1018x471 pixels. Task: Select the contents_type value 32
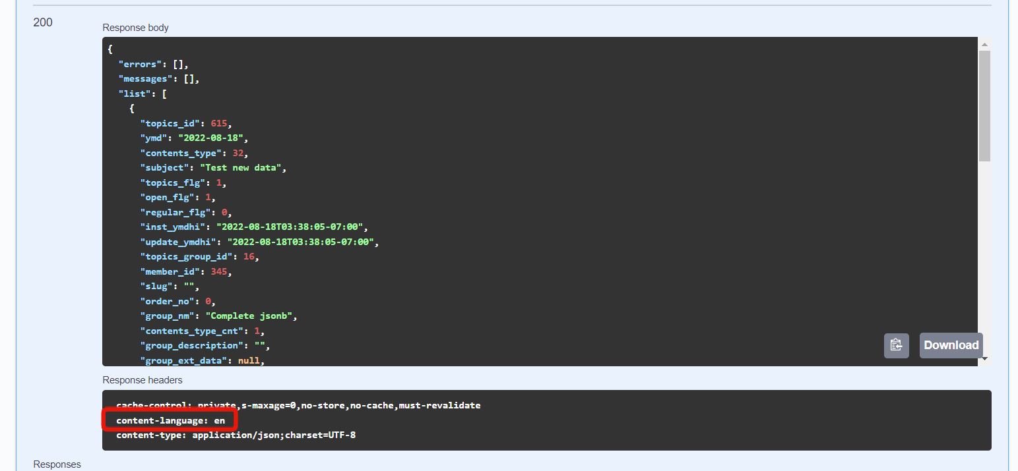(238, 153)
